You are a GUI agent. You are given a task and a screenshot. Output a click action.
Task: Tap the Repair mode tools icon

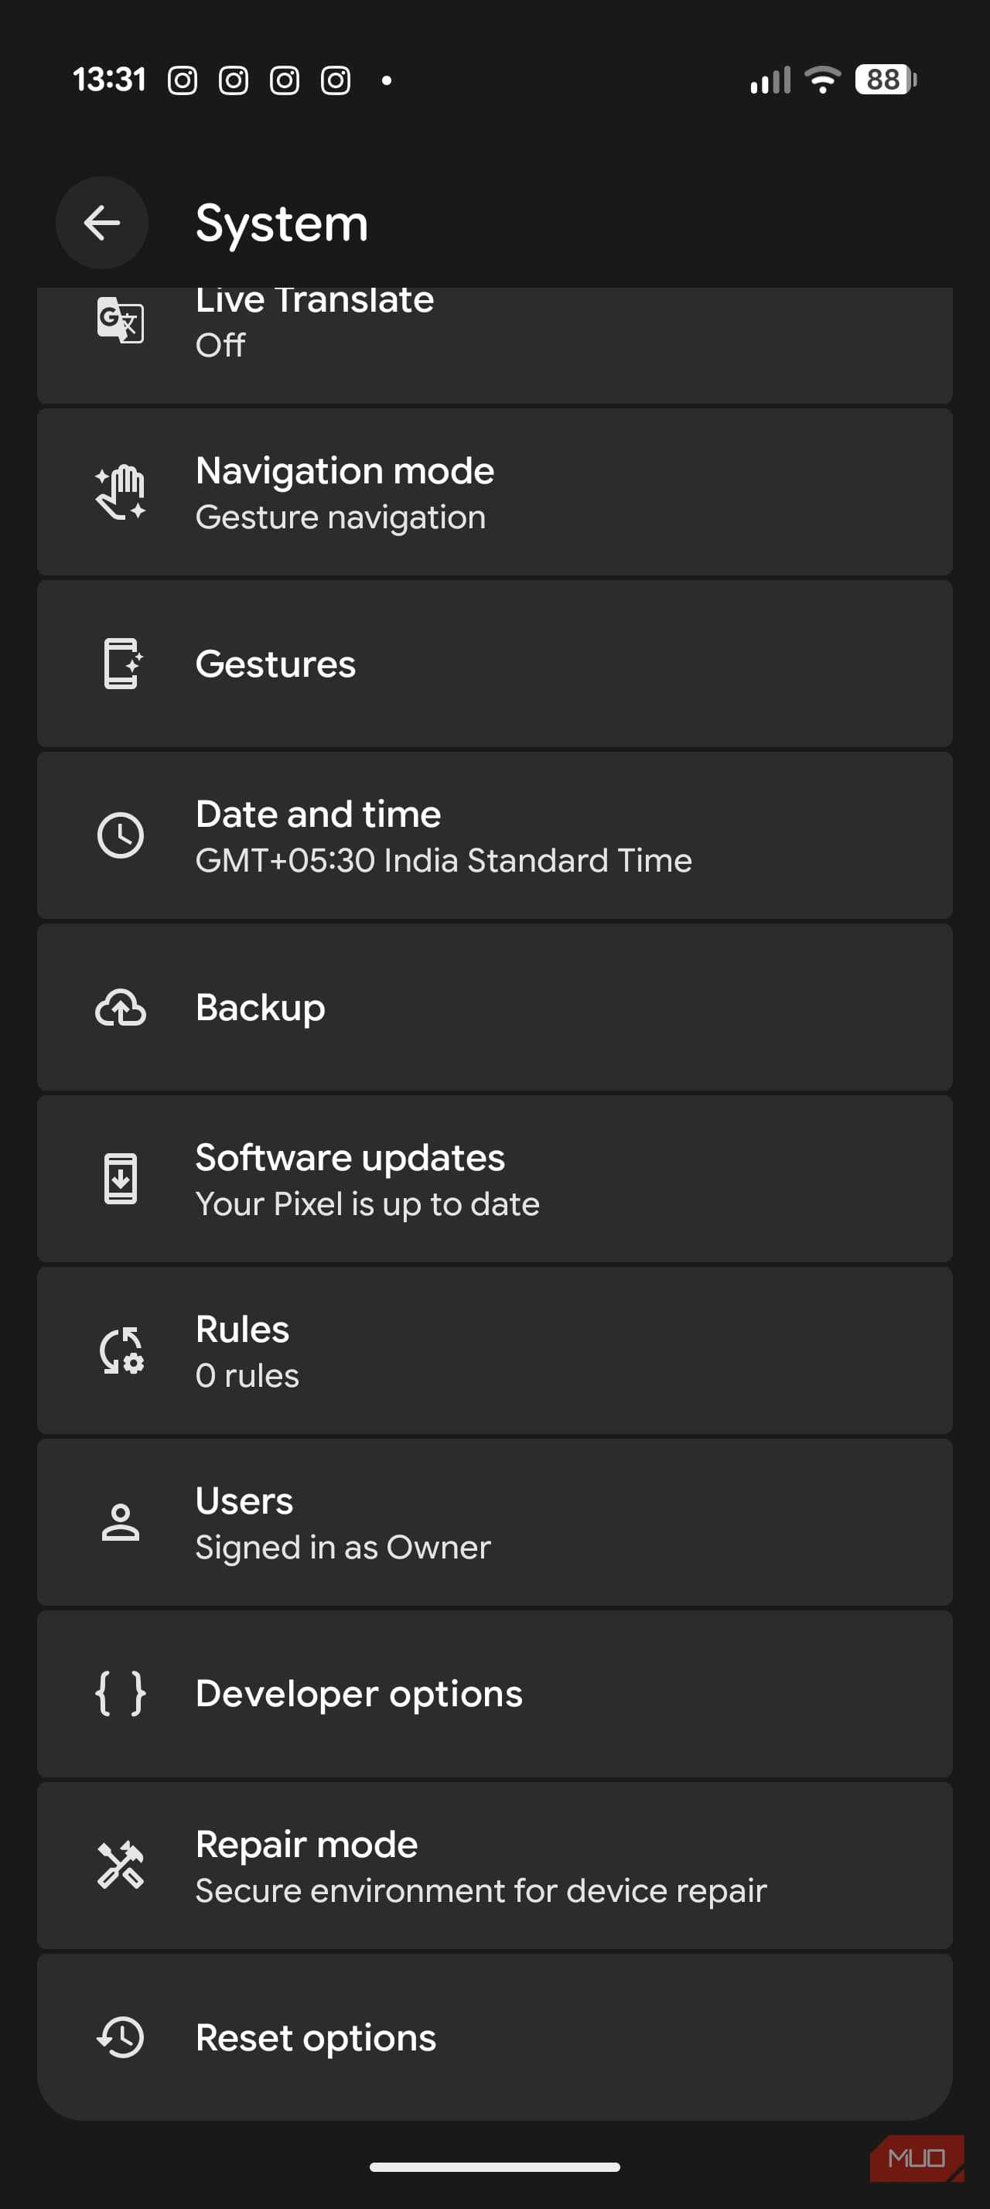tap(120, 1865)
